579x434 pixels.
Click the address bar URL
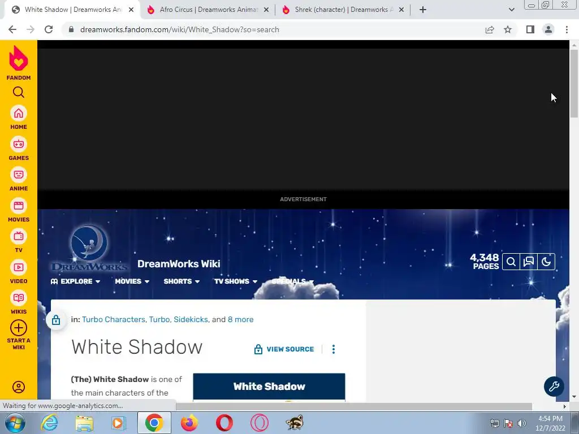[179, 29]
